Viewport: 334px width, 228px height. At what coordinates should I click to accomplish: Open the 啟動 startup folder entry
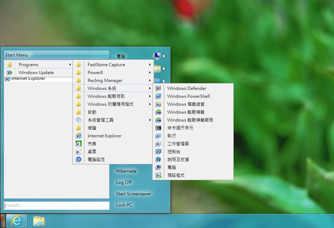click(112, 112)
